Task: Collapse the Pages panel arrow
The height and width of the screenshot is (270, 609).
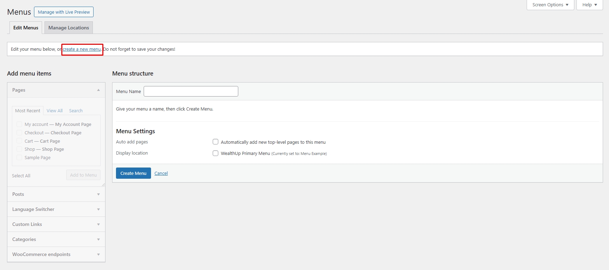Action: (98, 90)
